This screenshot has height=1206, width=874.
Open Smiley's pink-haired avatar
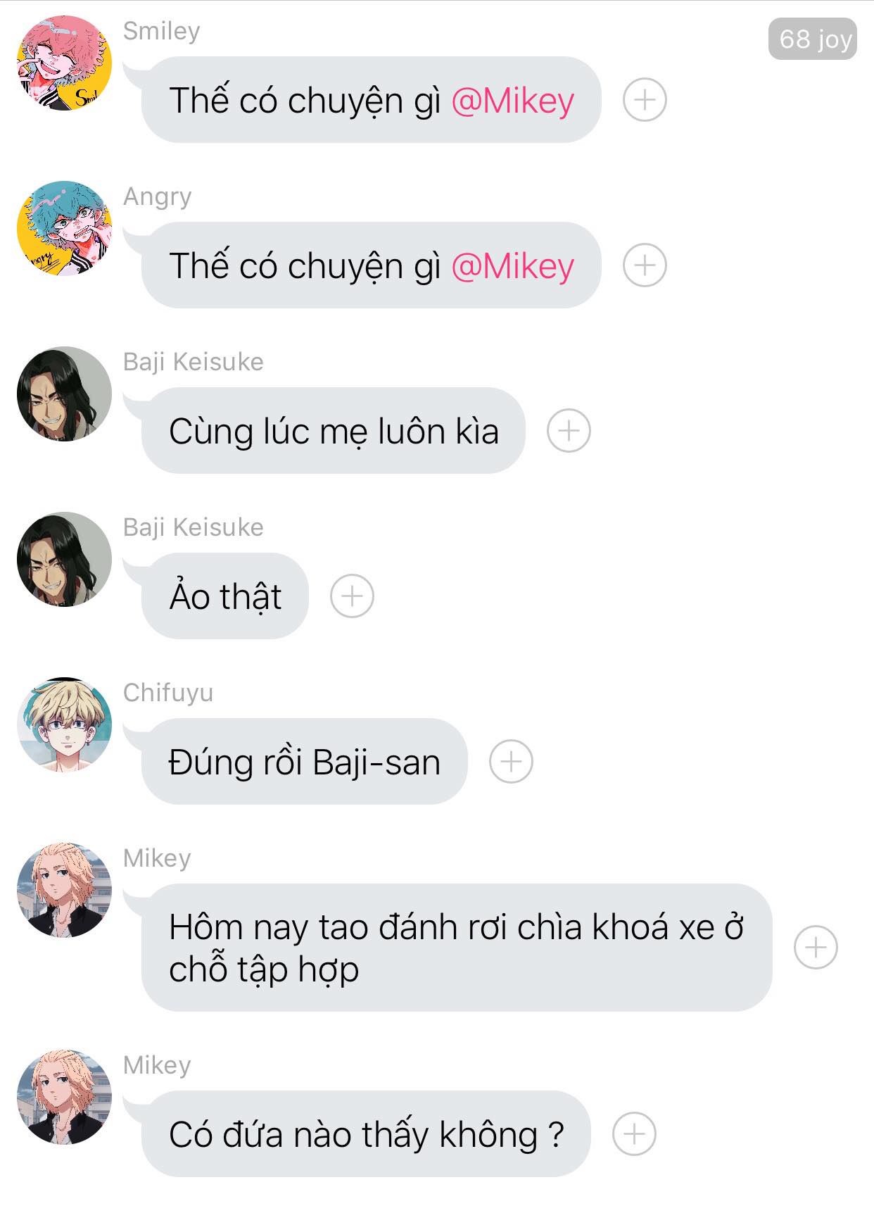point(64,63)
